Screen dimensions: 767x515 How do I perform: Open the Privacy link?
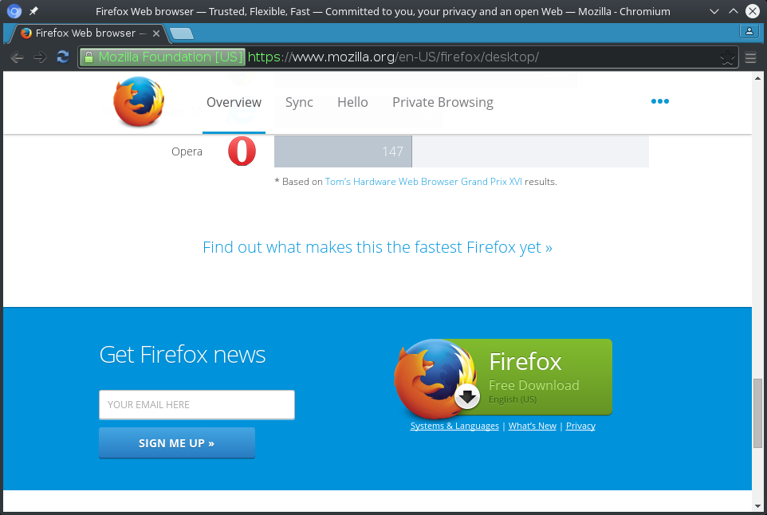pos(580,426)
